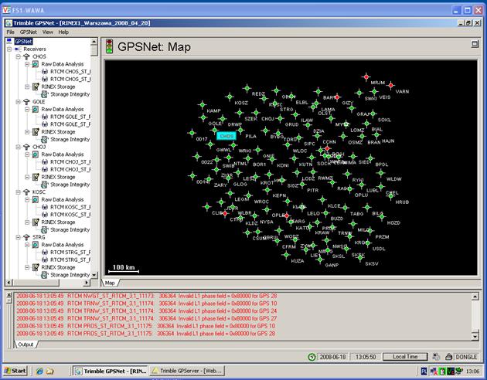
Task: Click the red VARN station marker
Action: click(390, 85)
